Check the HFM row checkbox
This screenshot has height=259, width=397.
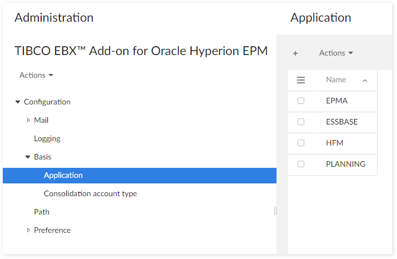click(x=301, y=143)
